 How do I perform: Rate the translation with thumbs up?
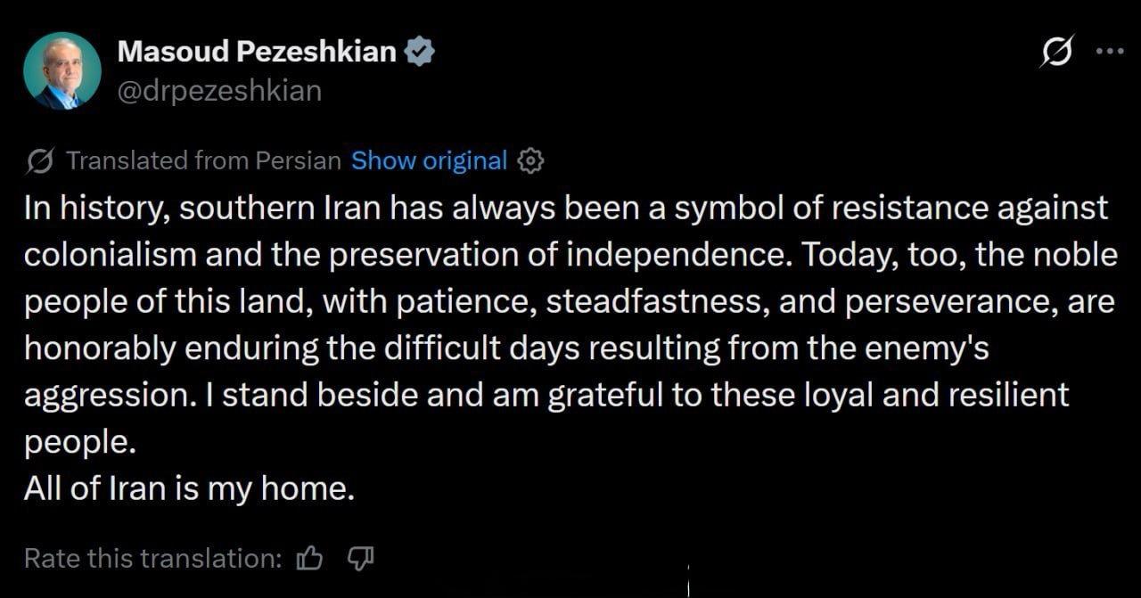pos(309,559)
